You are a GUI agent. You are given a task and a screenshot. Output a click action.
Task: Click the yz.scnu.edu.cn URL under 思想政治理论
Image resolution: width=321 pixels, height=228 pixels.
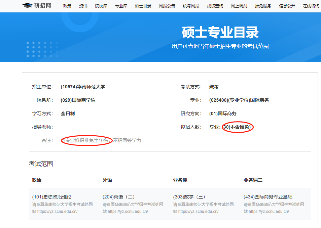pos(57,212)
